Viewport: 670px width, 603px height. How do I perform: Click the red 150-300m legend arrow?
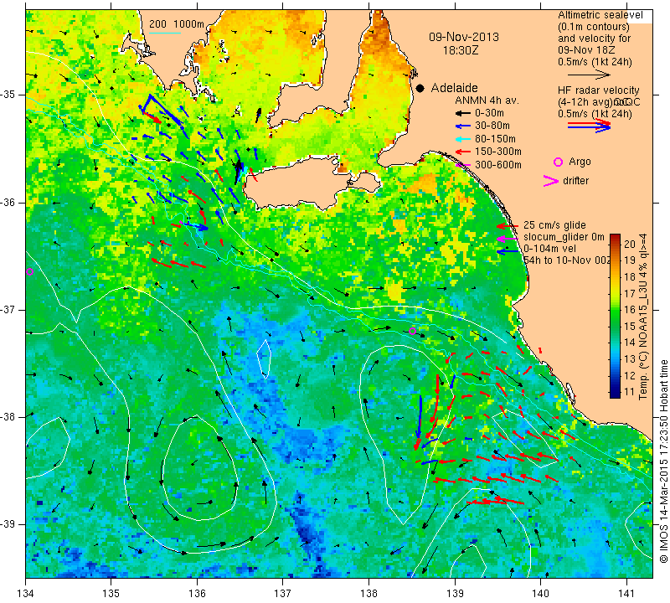[x=462, y=152]
